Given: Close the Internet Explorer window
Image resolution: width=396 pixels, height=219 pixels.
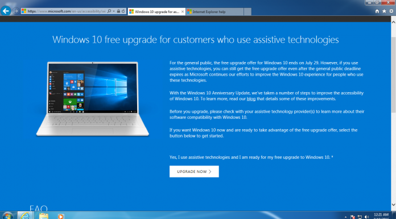Looking at the screenshot, I should [389, 2].
